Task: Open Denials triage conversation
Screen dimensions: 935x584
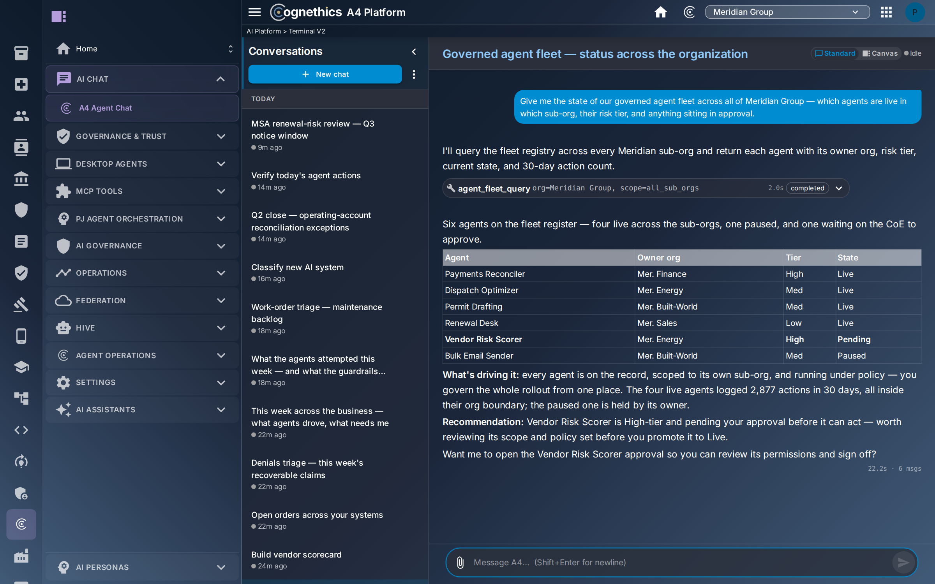Action: point(335,474)
